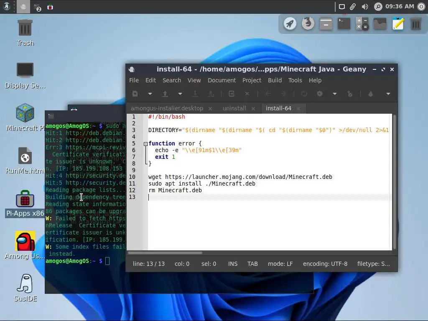The width and height of the screenshot is (428, 321).
Task: Open the calculator icon in the dock
Action: coord(362,24)
